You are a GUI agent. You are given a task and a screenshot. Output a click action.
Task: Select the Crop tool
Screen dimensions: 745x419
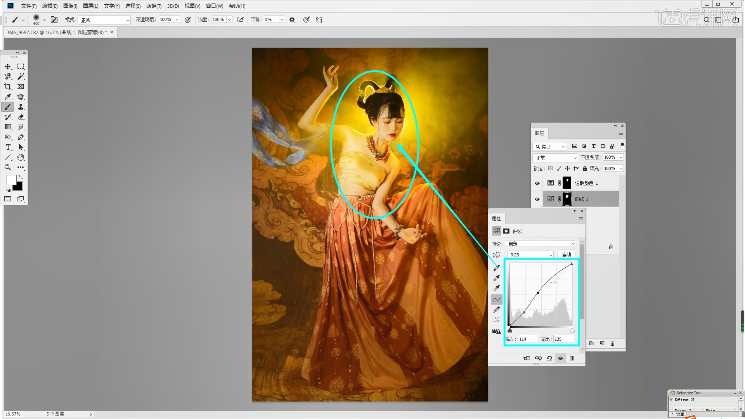(x=8, y=87)
